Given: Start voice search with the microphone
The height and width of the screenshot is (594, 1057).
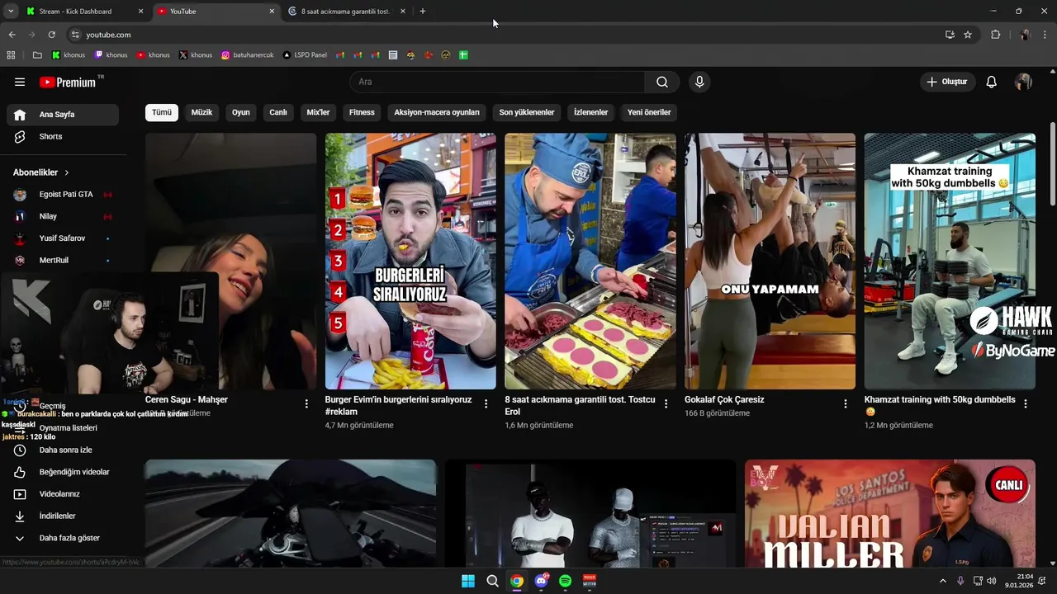Looking at the screenshot, I should coord(699,82).
